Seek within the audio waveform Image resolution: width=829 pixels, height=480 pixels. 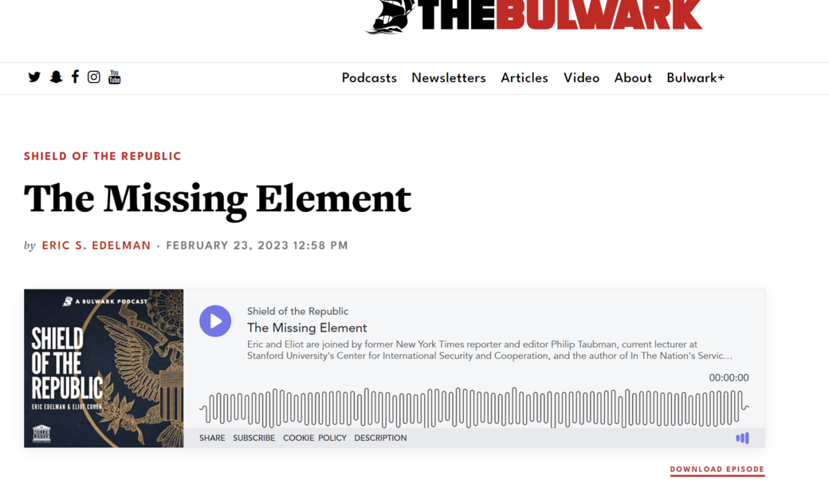point(474,407)
